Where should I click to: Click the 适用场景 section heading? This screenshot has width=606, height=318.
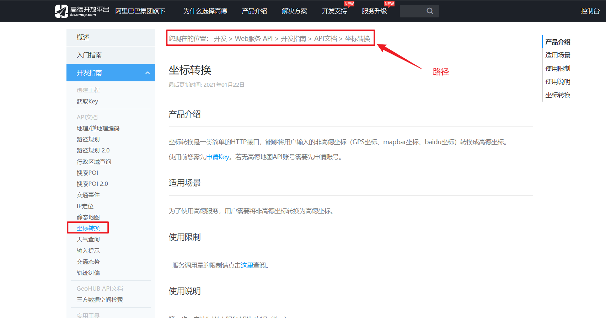tap(184, 183)
